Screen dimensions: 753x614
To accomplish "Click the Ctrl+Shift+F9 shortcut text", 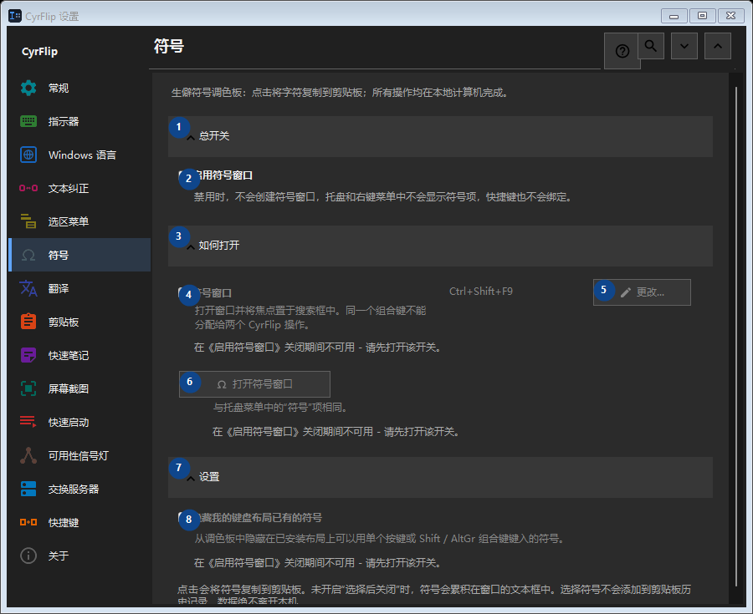I will click(x=481, y=292).
